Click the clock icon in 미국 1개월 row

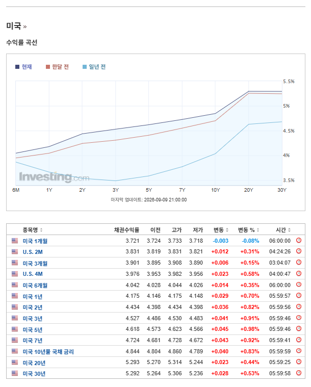(299, 240)
